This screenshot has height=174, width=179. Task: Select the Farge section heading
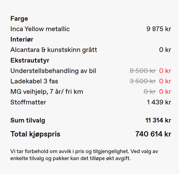coord(19,19)
